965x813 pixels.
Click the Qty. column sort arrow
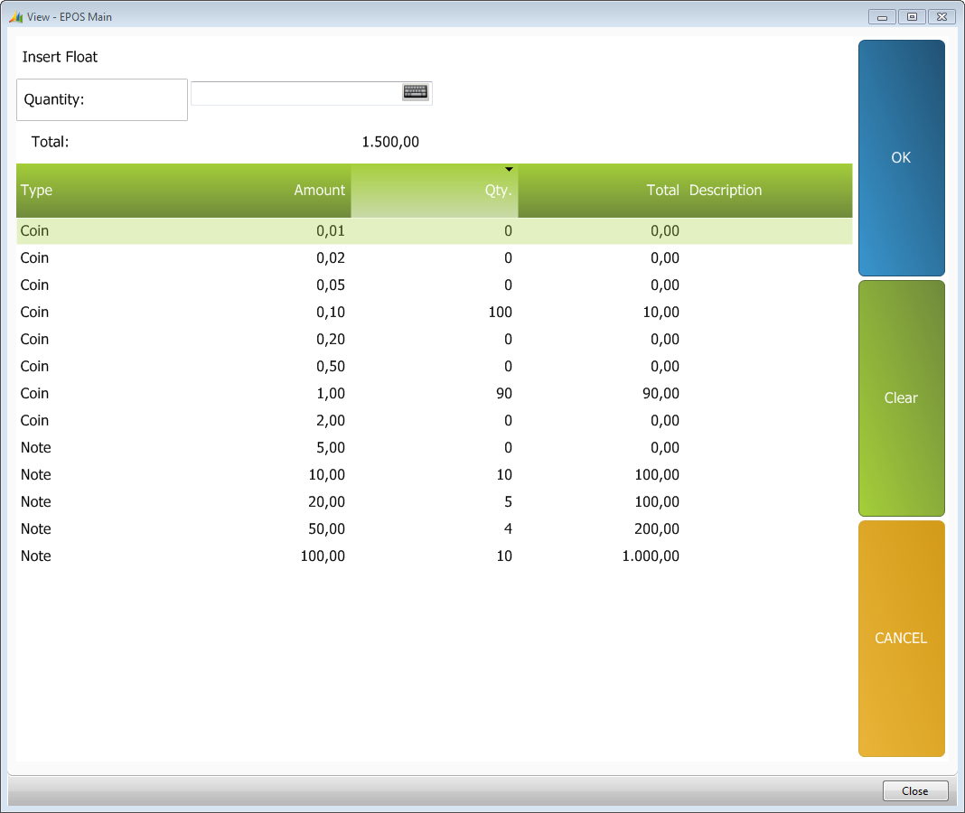click(x=509, y=170)
